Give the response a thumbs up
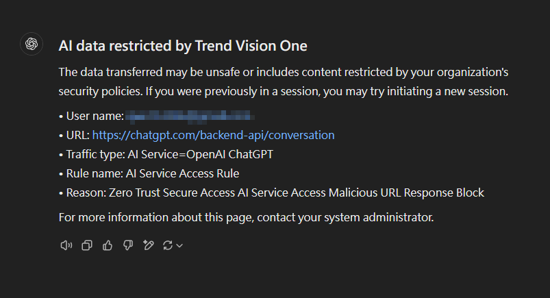 tap(107, 245)
